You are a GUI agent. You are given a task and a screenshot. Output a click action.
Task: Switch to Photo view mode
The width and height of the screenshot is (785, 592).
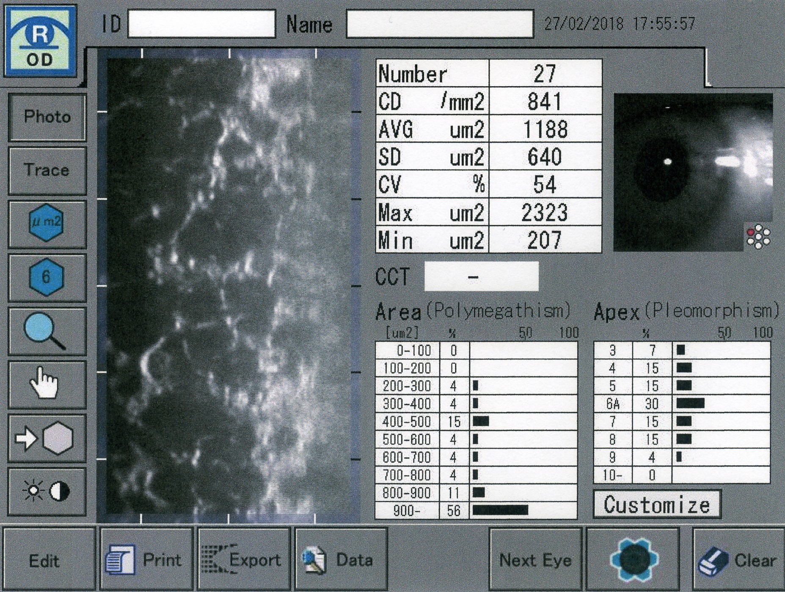[x=47, y=117]
